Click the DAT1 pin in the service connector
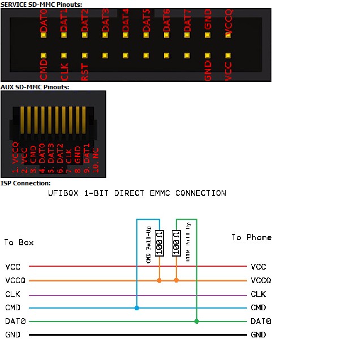 point(64,35)
